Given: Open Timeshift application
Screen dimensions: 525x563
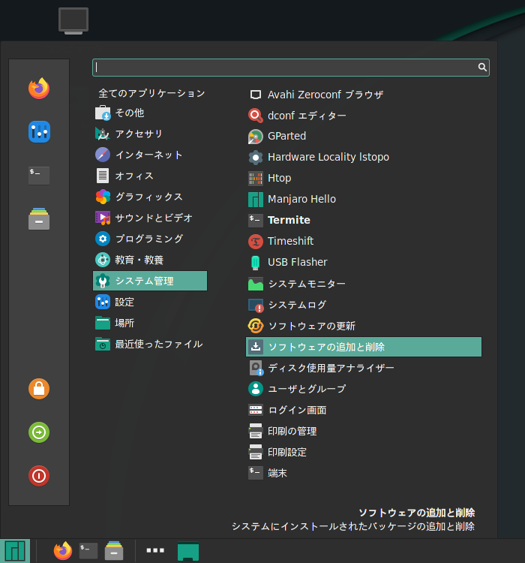Looking at the screenshot, I should tap(280, 241).
